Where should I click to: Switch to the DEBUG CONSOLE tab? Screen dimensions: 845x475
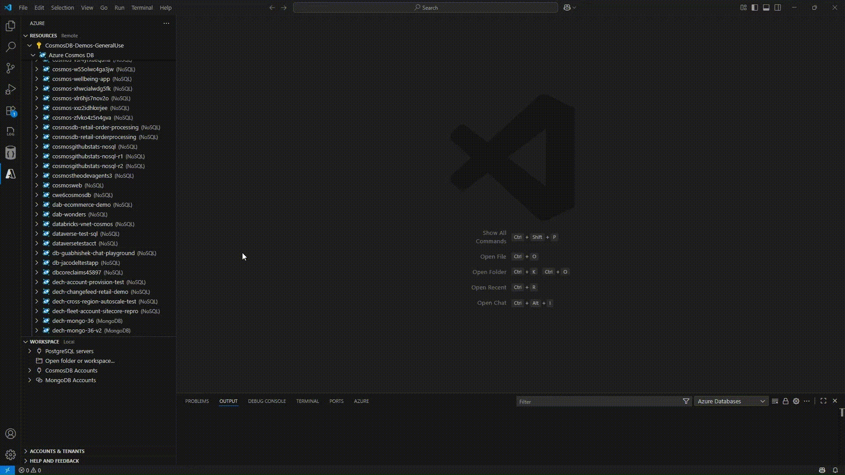coord(267,401)
